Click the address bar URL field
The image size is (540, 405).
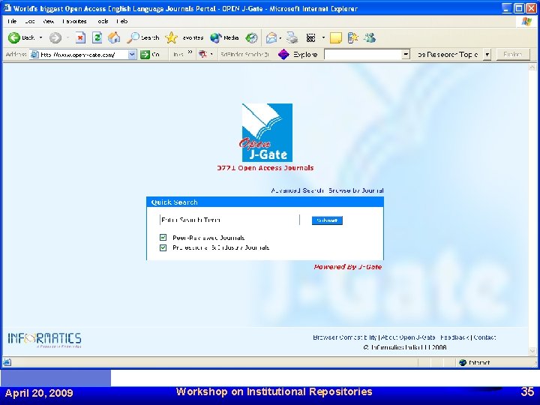click(x=84, y=55)
